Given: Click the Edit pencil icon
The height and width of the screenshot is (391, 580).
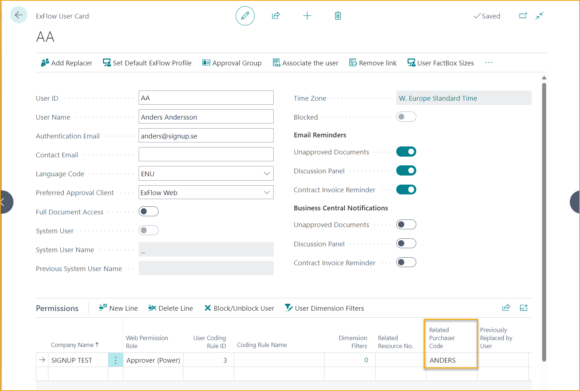Looking at the screenshot, I should (245, 16).
